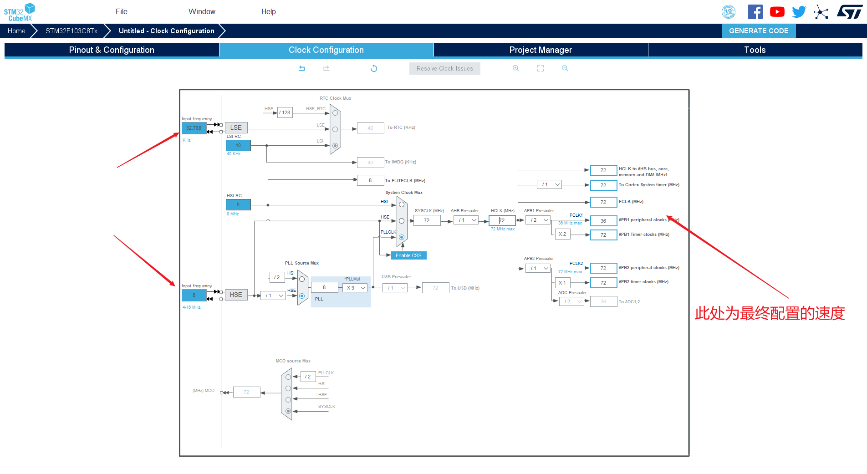This screenshot has height=474, width=867.
Task: Open the PLLMul X9 dropdown
Action: 355,288
